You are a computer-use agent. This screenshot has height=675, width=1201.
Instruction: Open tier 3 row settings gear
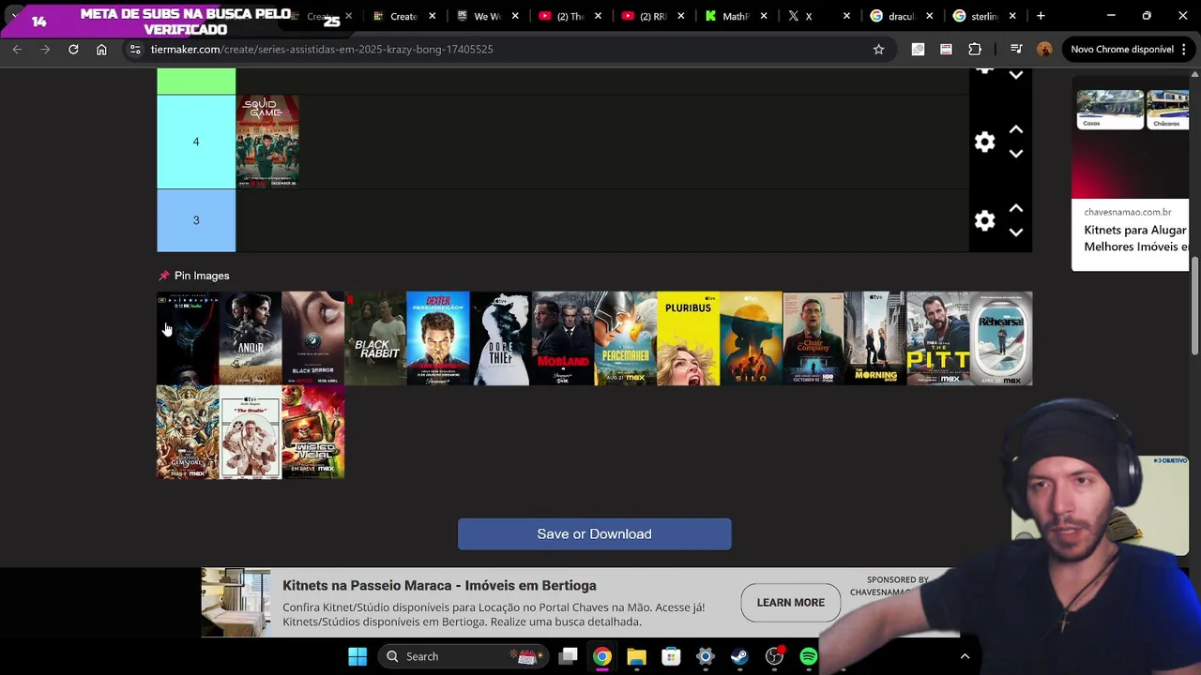coord(984,220)
